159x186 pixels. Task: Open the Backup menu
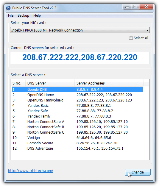23,15
